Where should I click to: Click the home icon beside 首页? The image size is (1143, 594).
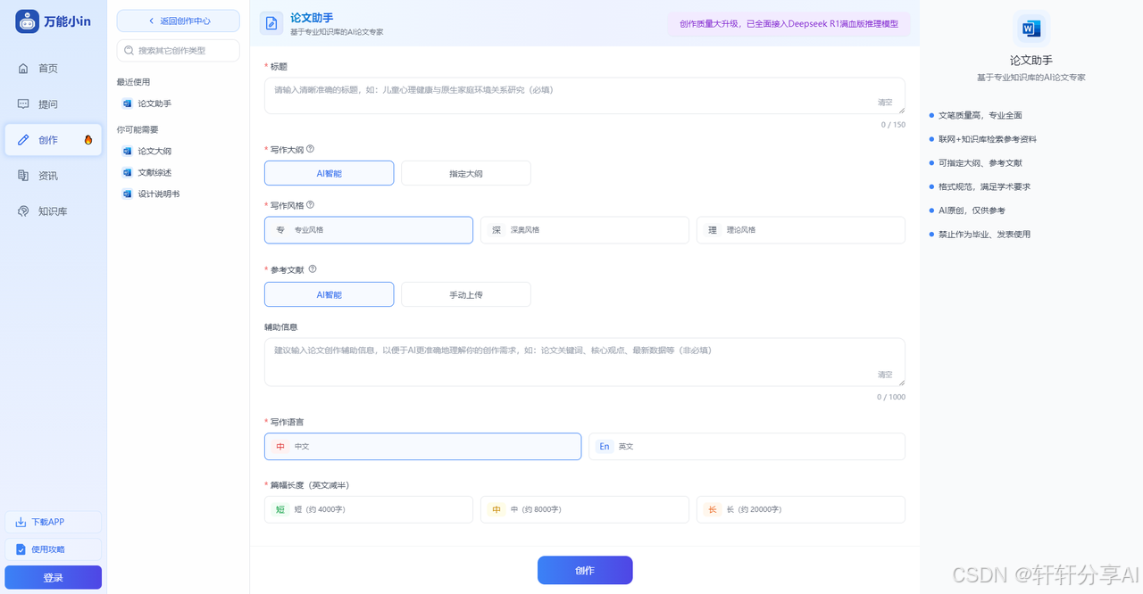tap(23, 69)
